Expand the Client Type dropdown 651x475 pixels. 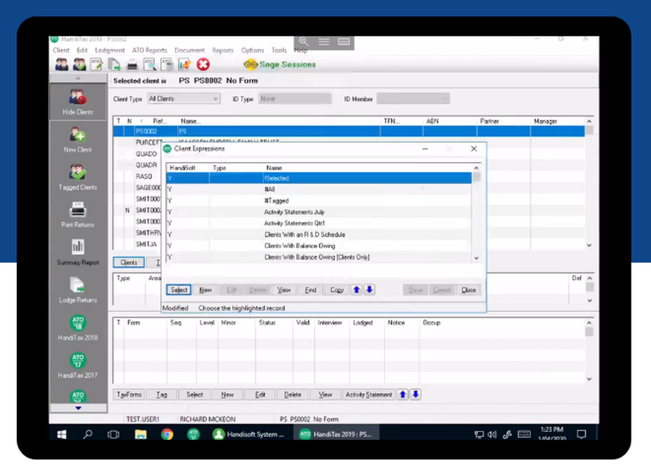[215, 99]
